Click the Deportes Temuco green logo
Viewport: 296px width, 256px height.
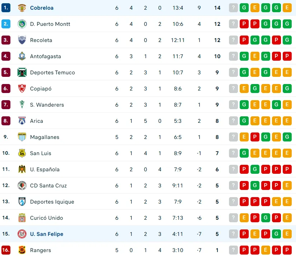tap(22, 73)
